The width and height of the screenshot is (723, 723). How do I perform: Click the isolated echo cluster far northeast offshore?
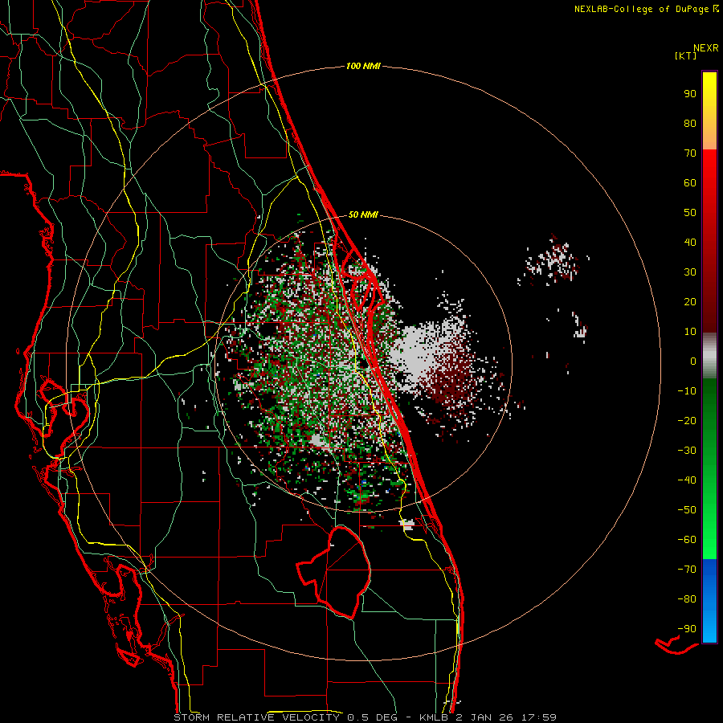tap(553, 260)
